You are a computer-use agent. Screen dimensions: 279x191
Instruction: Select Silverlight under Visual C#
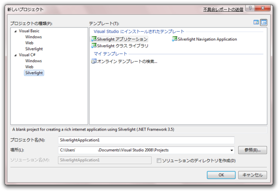click(34, 73)
